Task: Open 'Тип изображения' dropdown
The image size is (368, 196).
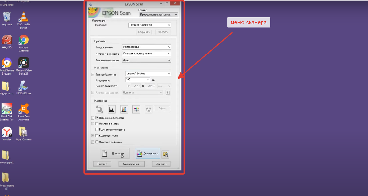Action: point(148,73)
